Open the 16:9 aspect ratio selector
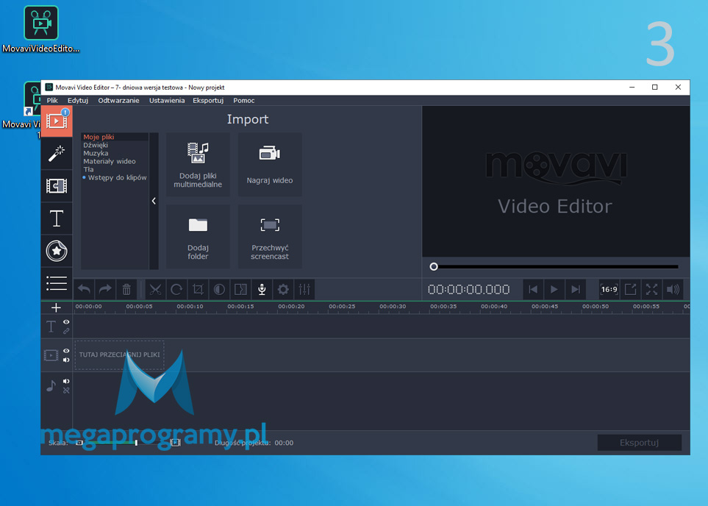The height and width of the screenshot is (506, 708). point(609,289)
